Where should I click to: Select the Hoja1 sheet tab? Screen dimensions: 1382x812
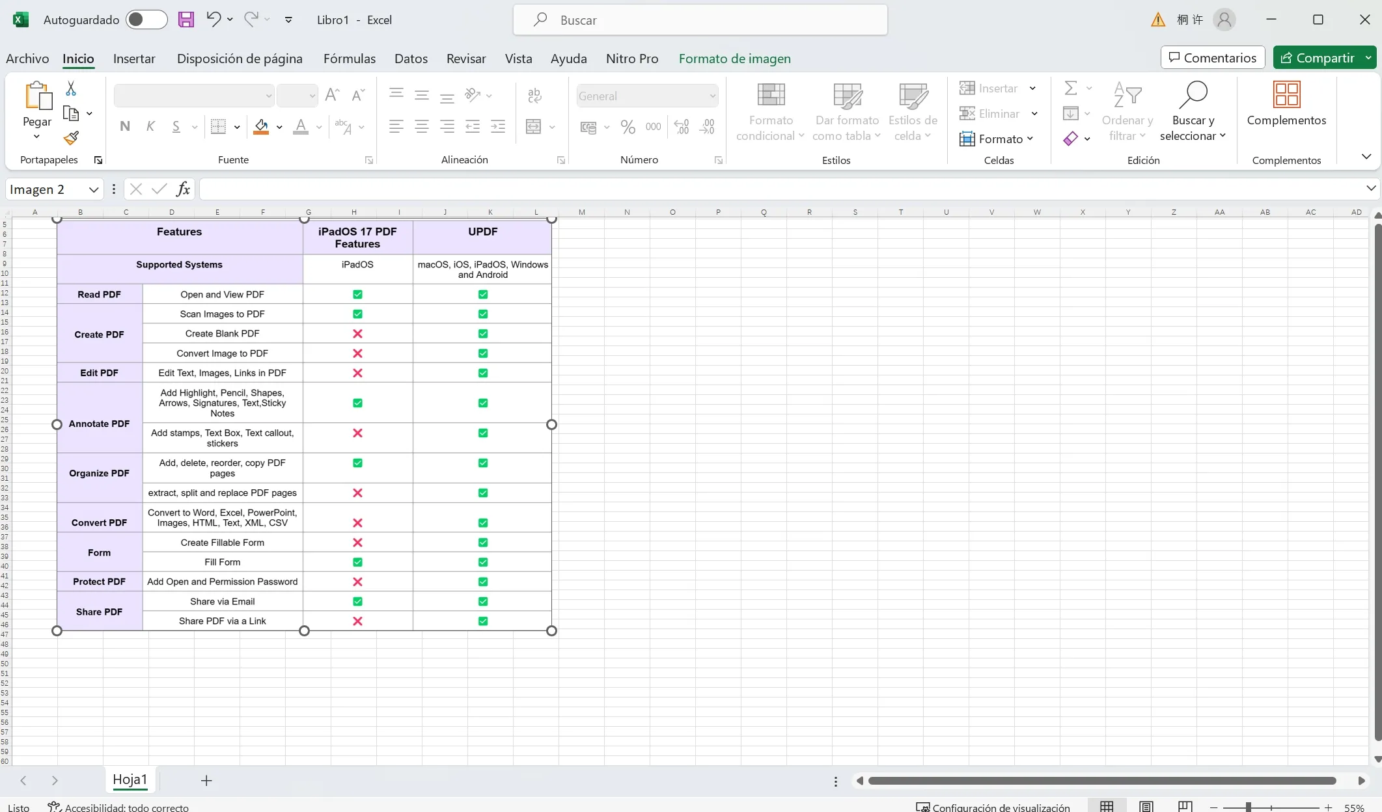tap(130, 779)
